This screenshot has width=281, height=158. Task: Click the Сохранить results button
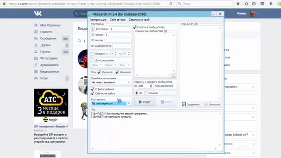[x=191, y=104]
